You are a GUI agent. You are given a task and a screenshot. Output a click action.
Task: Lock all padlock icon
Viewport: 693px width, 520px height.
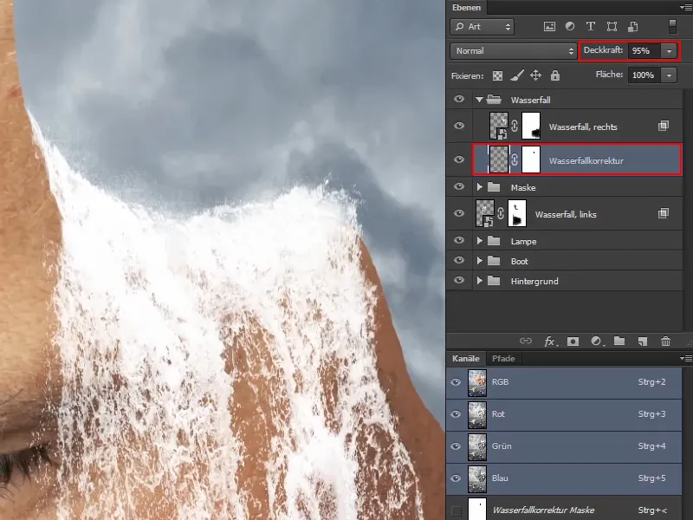[x=555, y=75]
